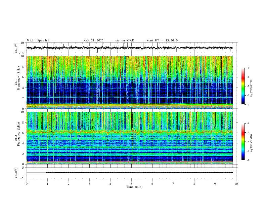Click the 'start UT = 13:20:0' text

[162, 40]
